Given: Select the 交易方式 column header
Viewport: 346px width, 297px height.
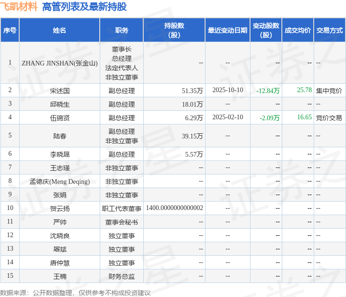Looking at the screenshot, I should click(x=330, y=30).
